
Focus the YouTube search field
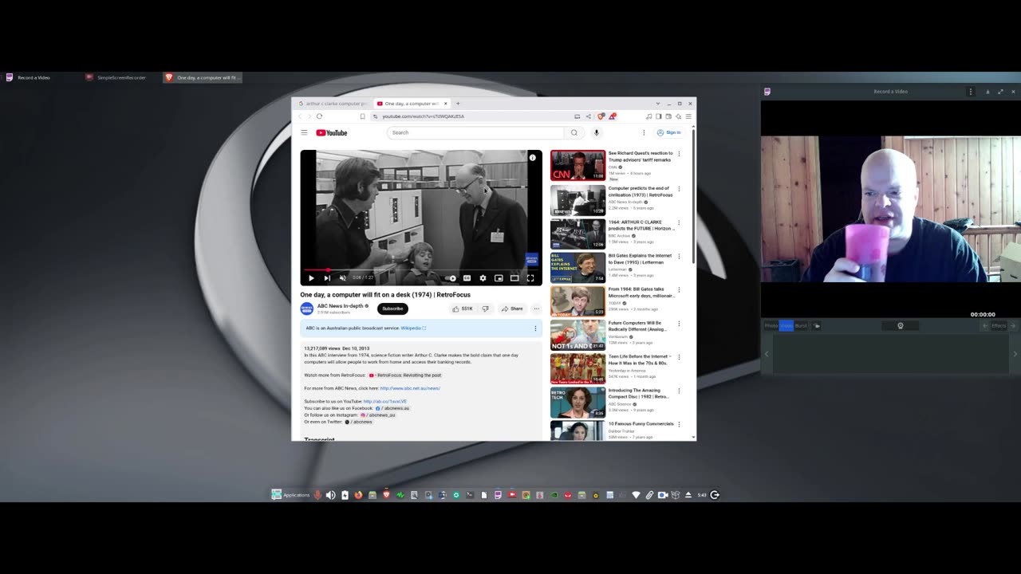pos(475,132)
